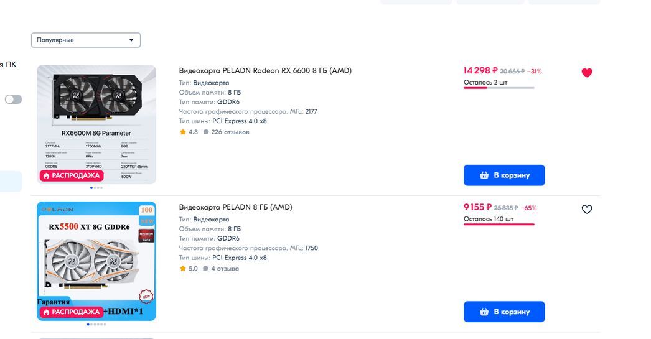Click the 4.8 star rating icon

click(183, 132)
